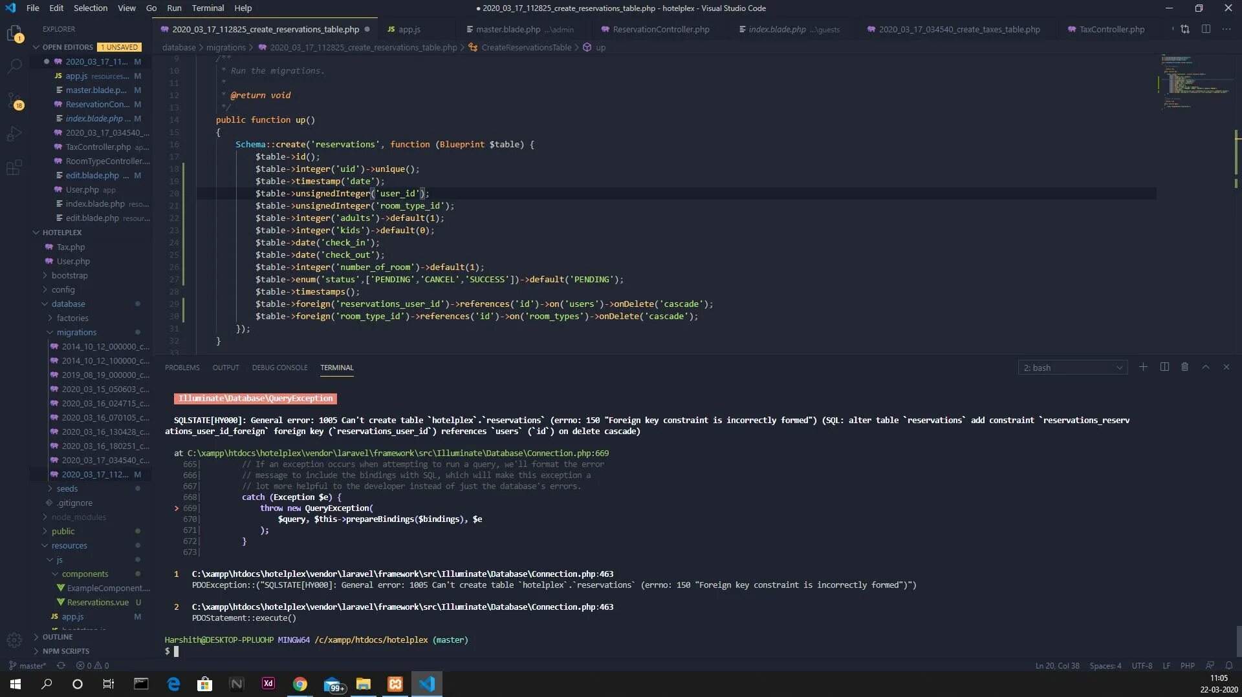Open the Microsoft Store taskbar icon

click(x=205, y=684)
